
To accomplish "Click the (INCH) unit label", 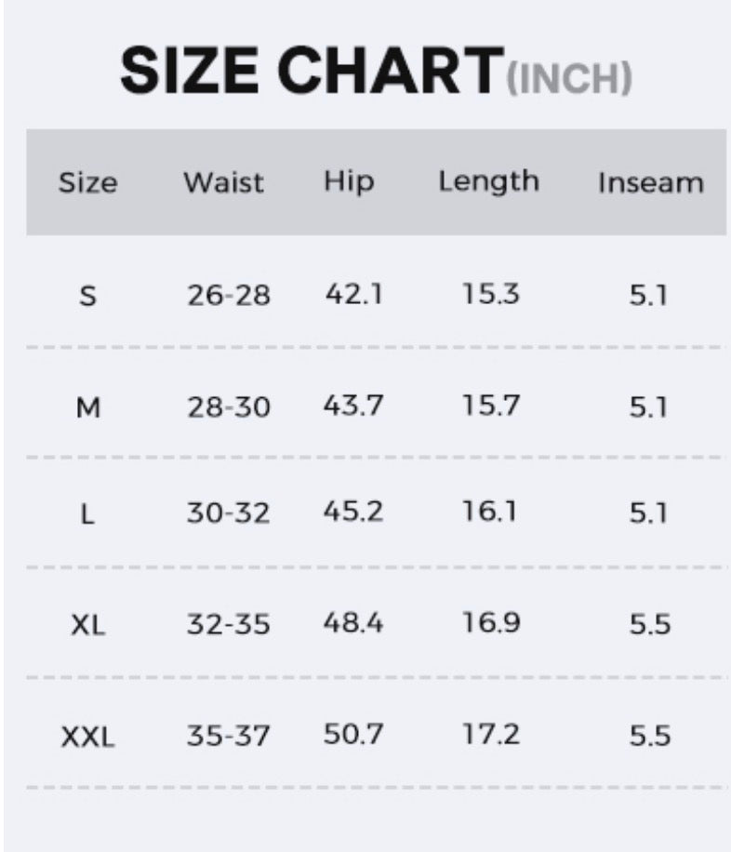I will tap(569, 78).
